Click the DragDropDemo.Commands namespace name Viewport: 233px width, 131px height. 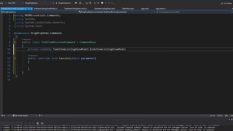pos(46,33)
